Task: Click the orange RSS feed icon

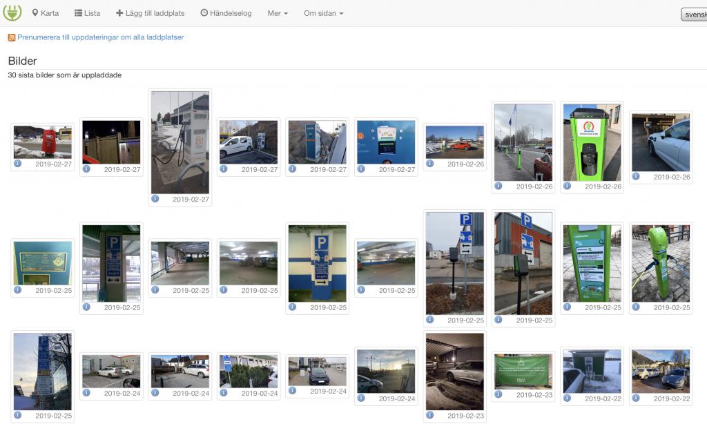Action: [x=12, y=37]
